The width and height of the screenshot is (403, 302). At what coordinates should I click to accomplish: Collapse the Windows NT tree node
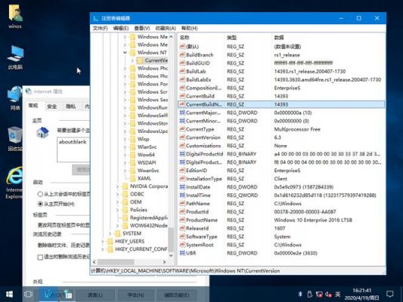(x=125, y=52)
